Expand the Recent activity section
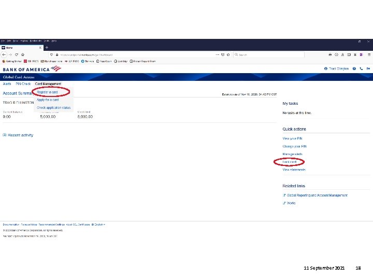The image size is (373, 280). pyautogui.click(x=18, y=135)
